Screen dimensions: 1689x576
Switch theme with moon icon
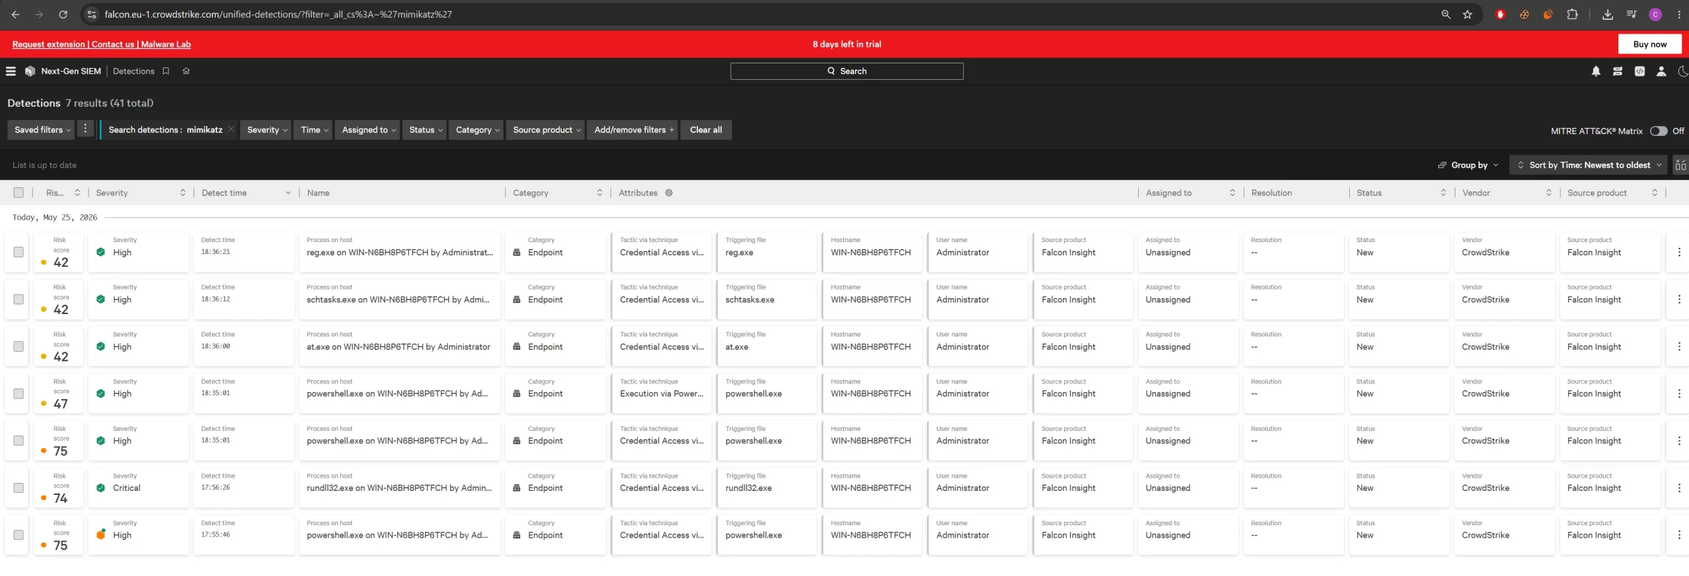tap(1683, 71)
